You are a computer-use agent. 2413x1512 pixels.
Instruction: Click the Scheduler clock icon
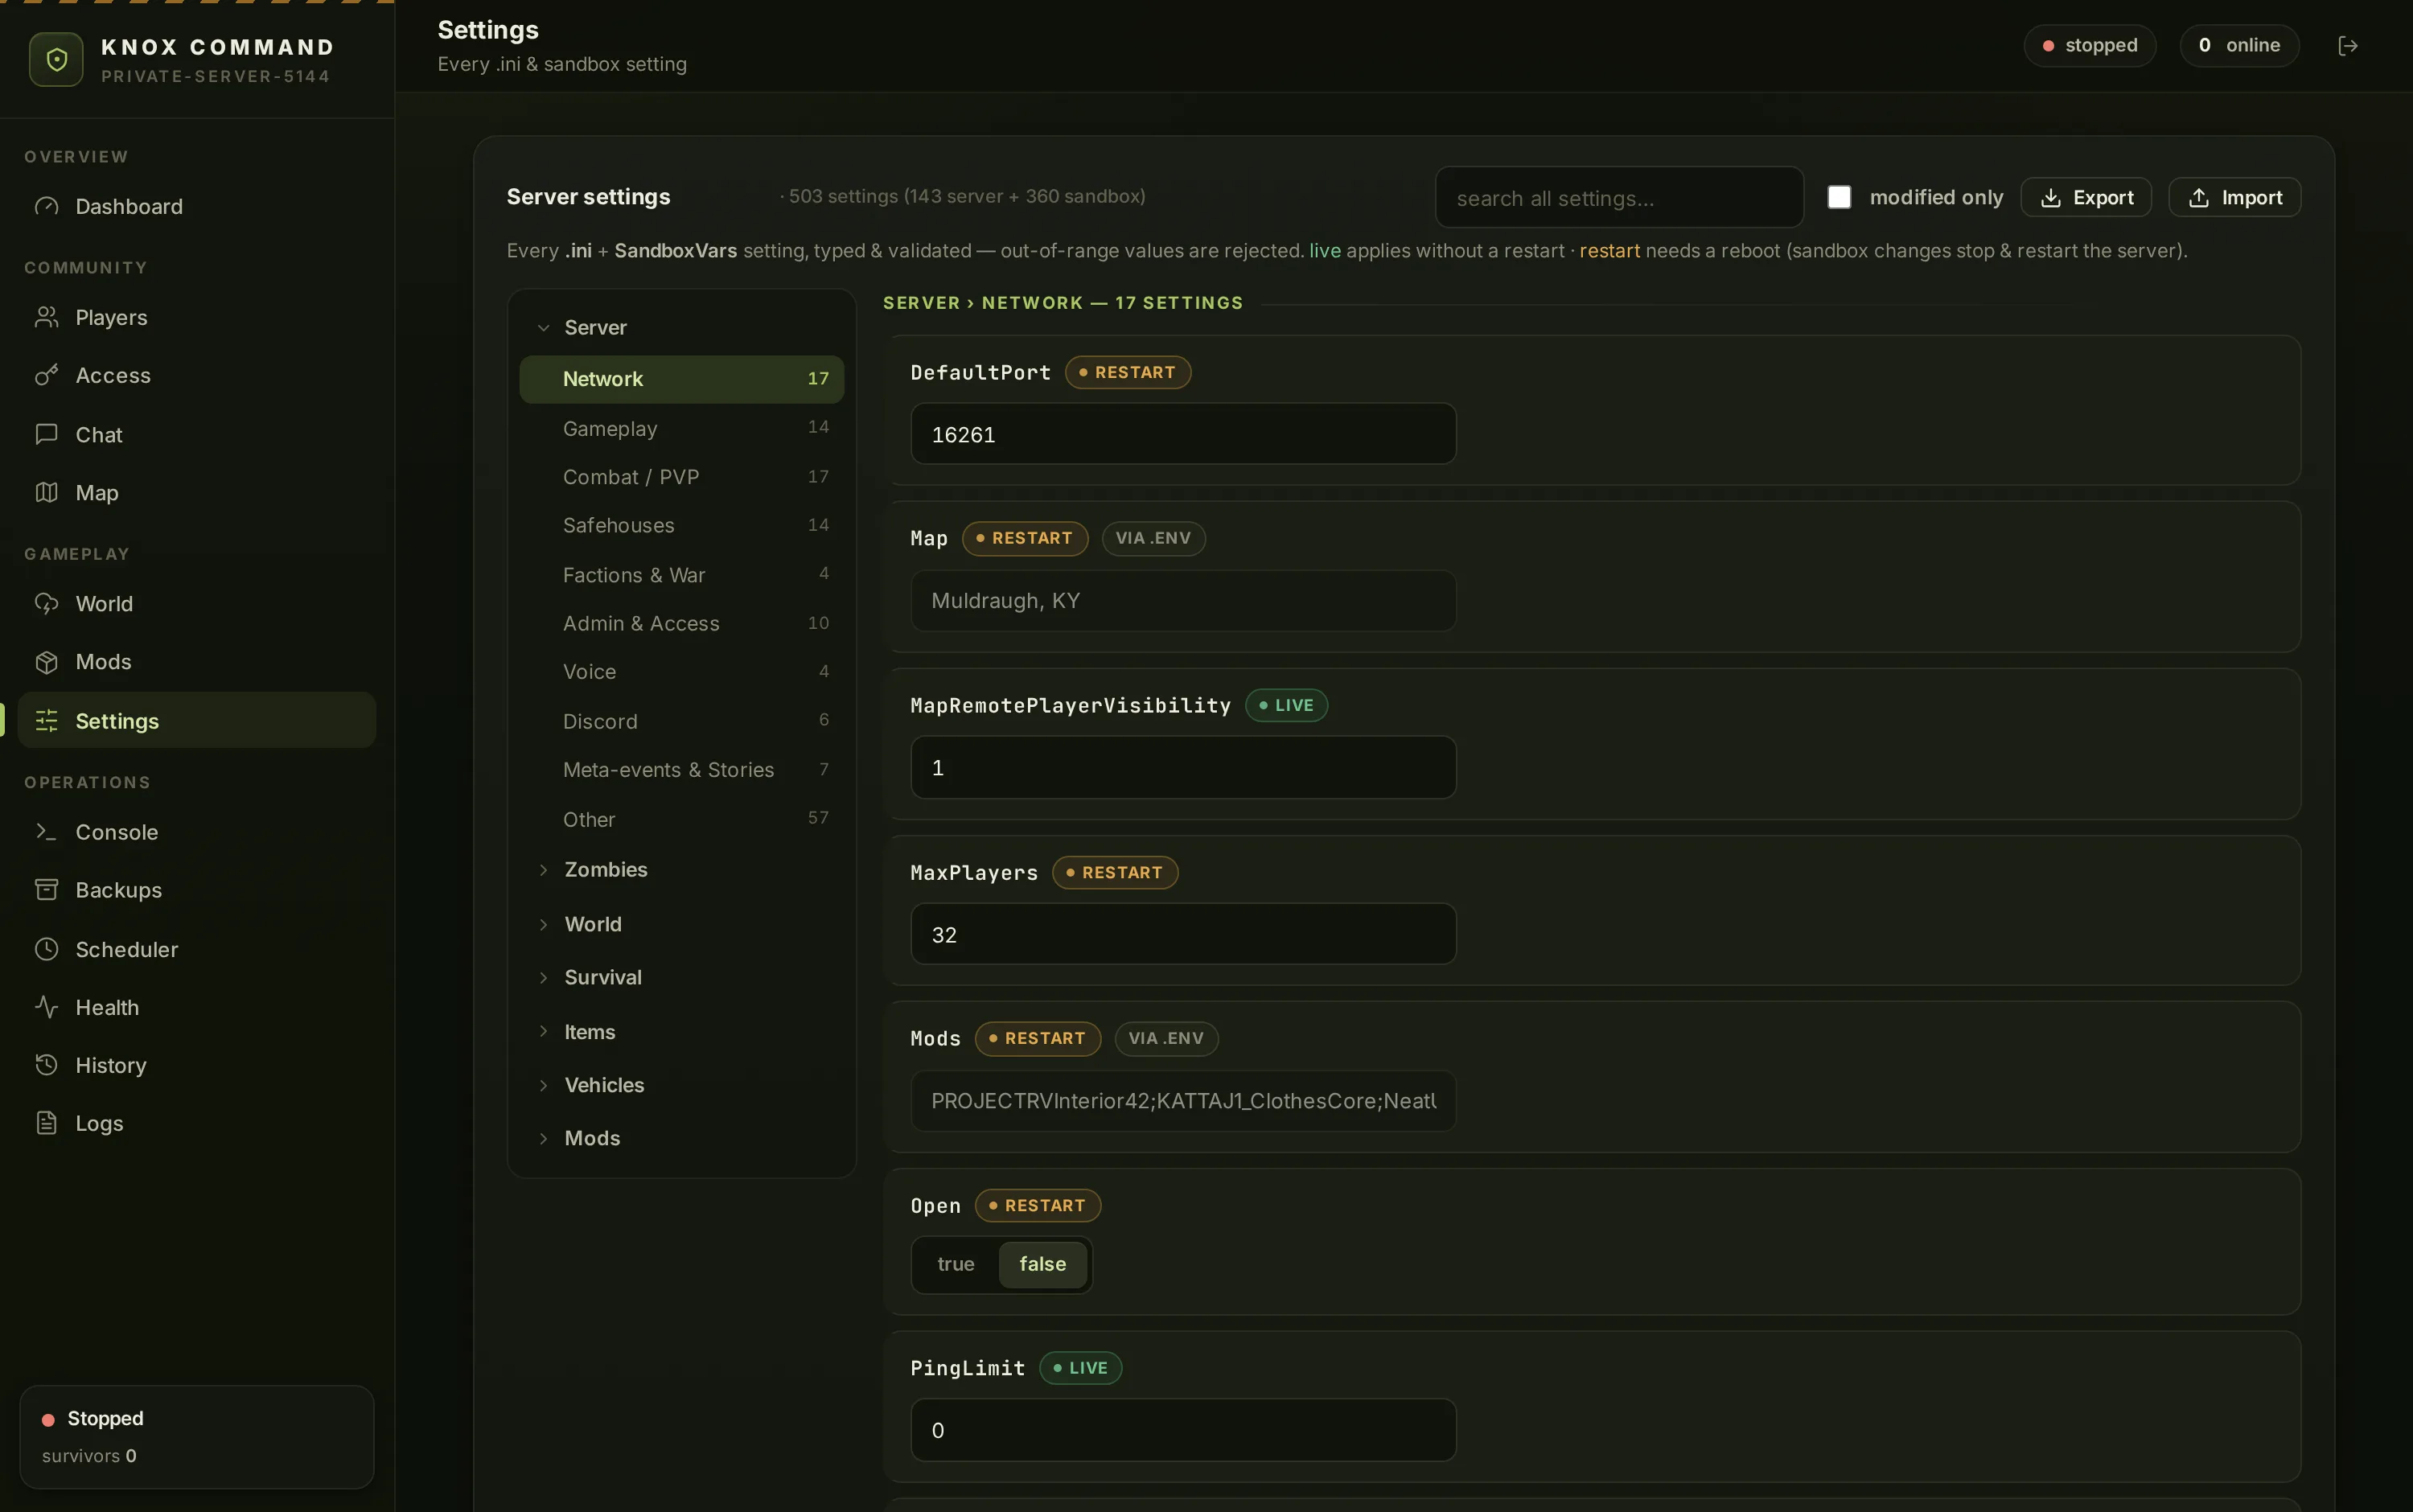pyautogui.click(x=47, y=949)
